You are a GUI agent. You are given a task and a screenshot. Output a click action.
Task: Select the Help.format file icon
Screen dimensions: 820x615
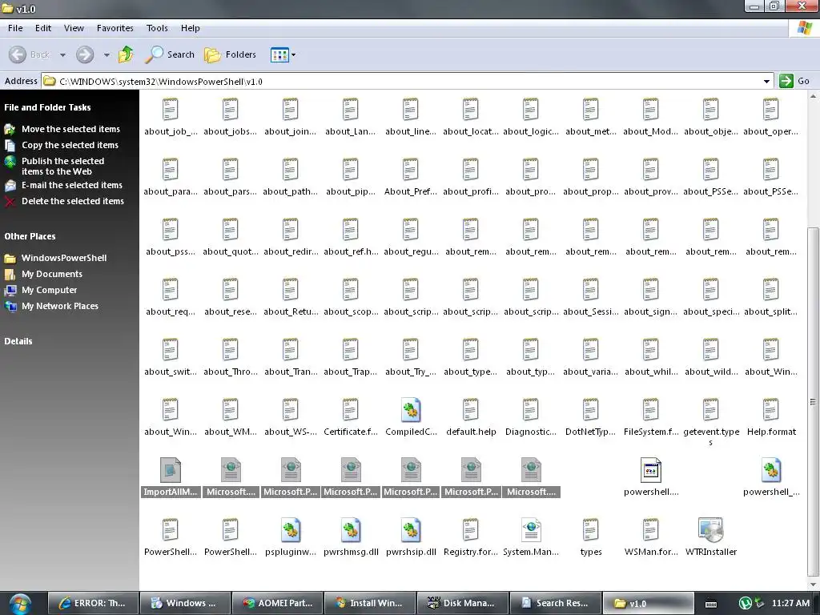click(771, 410)
